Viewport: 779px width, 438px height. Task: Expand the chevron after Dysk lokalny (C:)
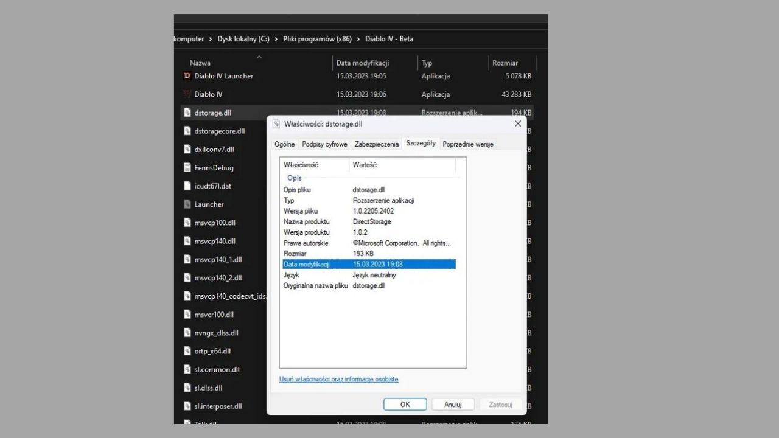[276, 39]
